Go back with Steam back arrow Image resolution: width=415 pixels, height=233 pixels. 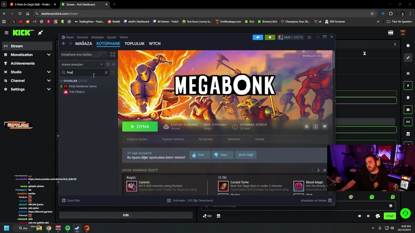(x=64, y=43)
